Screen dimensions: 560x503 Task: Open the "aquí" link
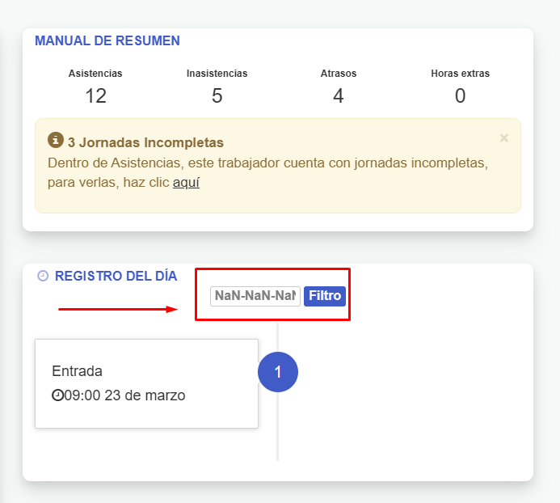point(186,183)
